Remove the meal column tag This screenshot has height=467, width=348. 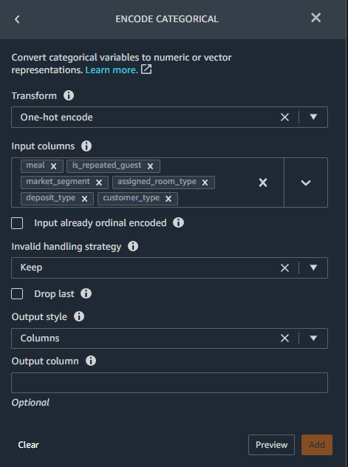pyautogui.click(x=54, y=166)
